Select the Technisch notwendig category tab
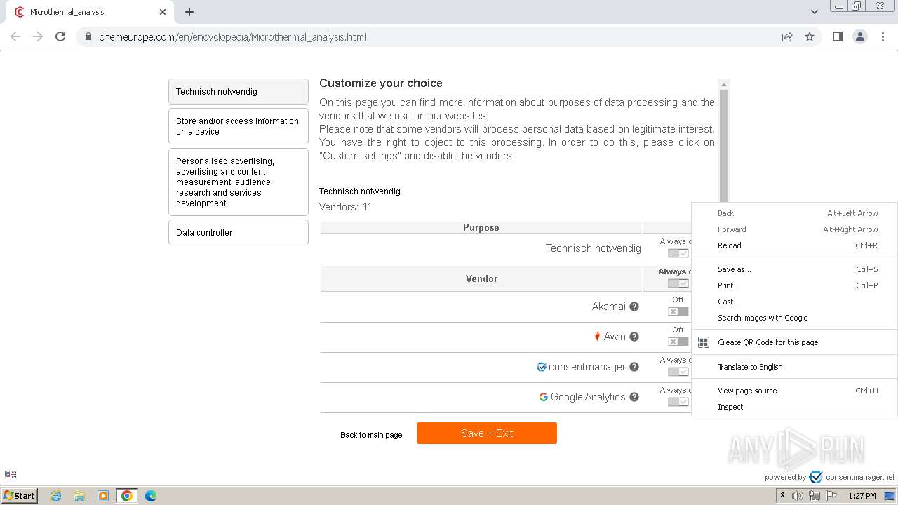Image resolution: width=898 pixels, height=505 pixels. (x=239, y=92)
